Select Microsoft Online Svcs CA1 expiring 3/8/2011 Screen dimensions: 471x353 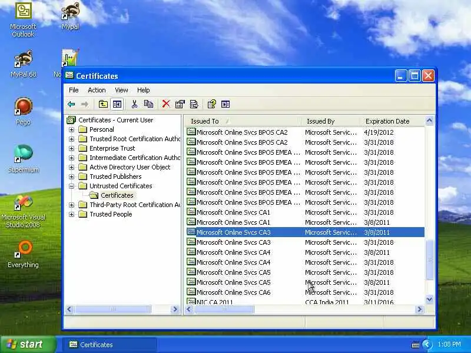tap(305, 222)
